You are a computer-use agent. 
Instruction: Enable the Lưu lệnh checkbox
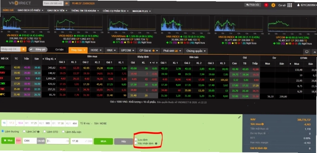(x=136, y=139)
